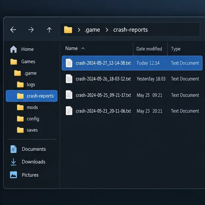Image resolution: width=205 pixels, height=205 pixels.
Task: Select crash-reports in the address bar
Action: [131, 30]
